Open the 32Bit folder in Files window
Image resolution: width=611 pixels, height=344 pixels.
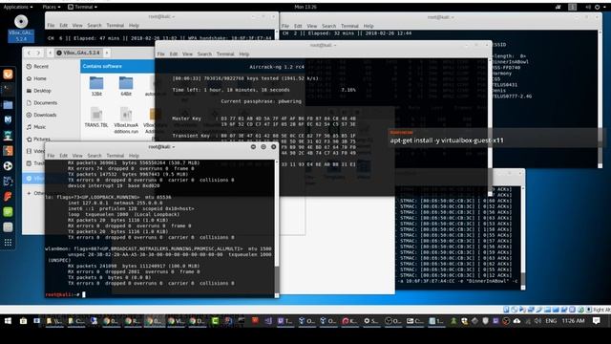click(x=96, y=86)
